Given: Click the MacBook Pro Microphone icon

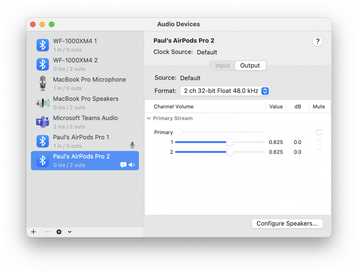Looking at the screenshot, I should (43, 83).
